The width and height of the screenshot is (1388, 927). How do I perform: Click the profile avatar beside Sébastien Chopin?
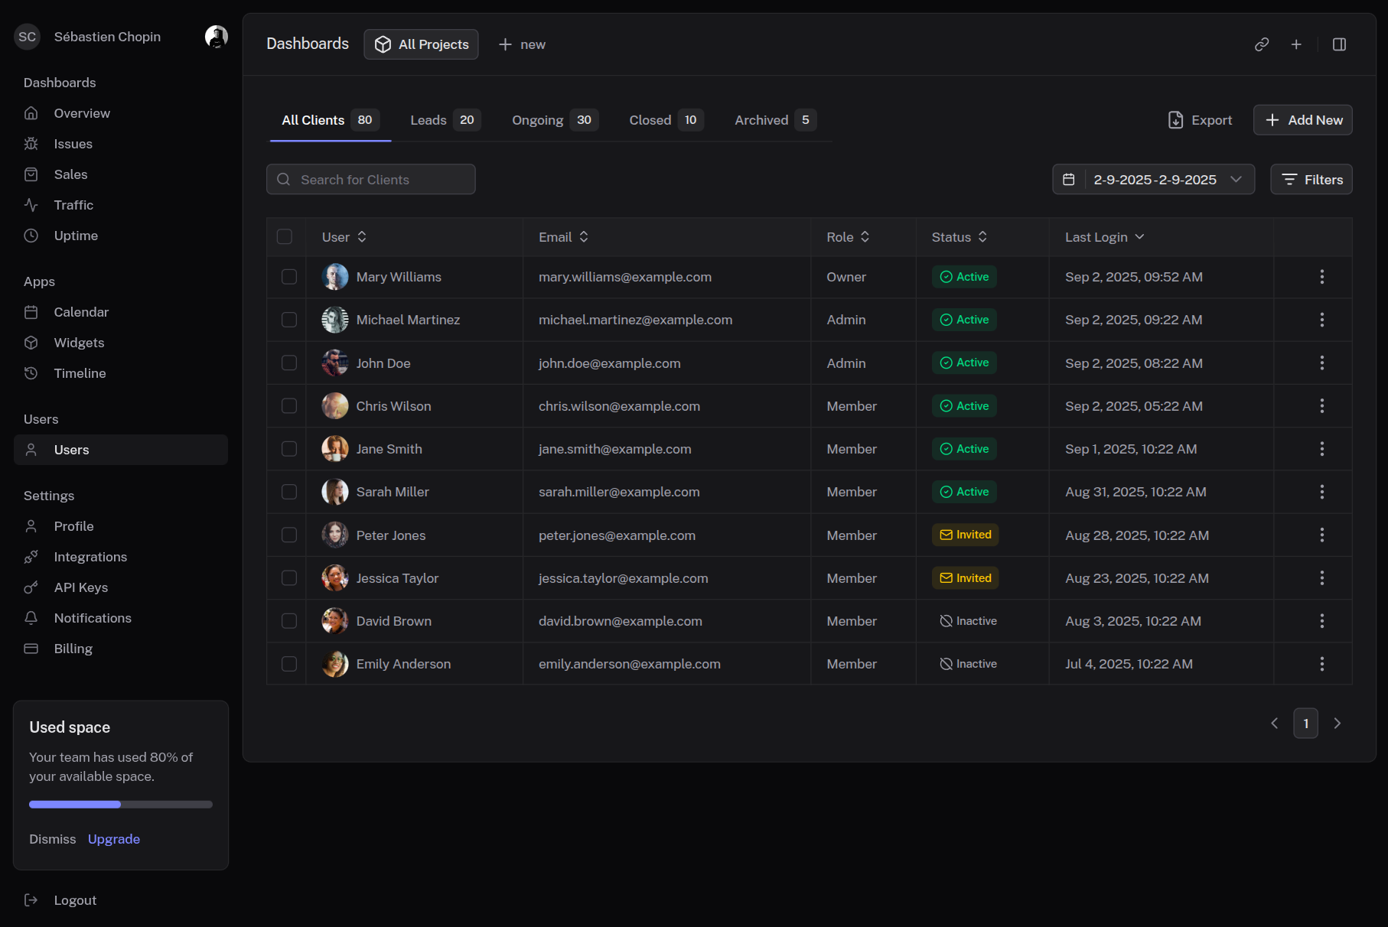[217, 37]
